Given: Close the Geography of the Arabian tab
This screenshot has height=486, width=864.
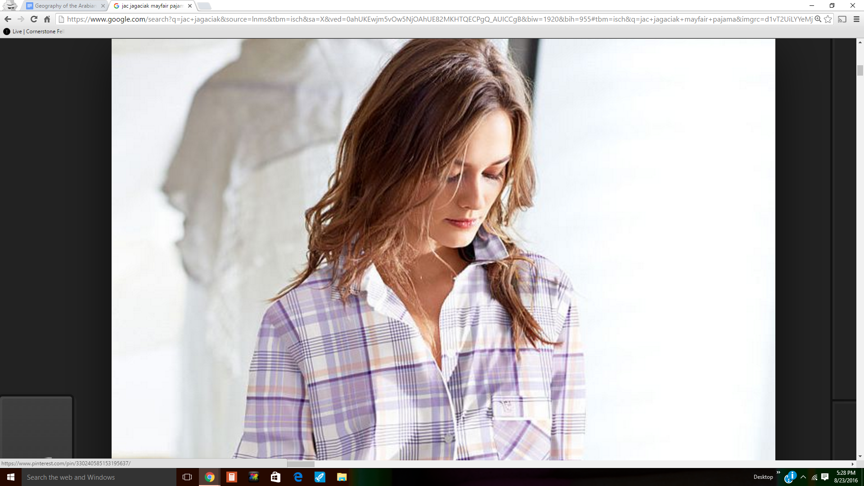Looking at the screenshot, I should point(103,6).
